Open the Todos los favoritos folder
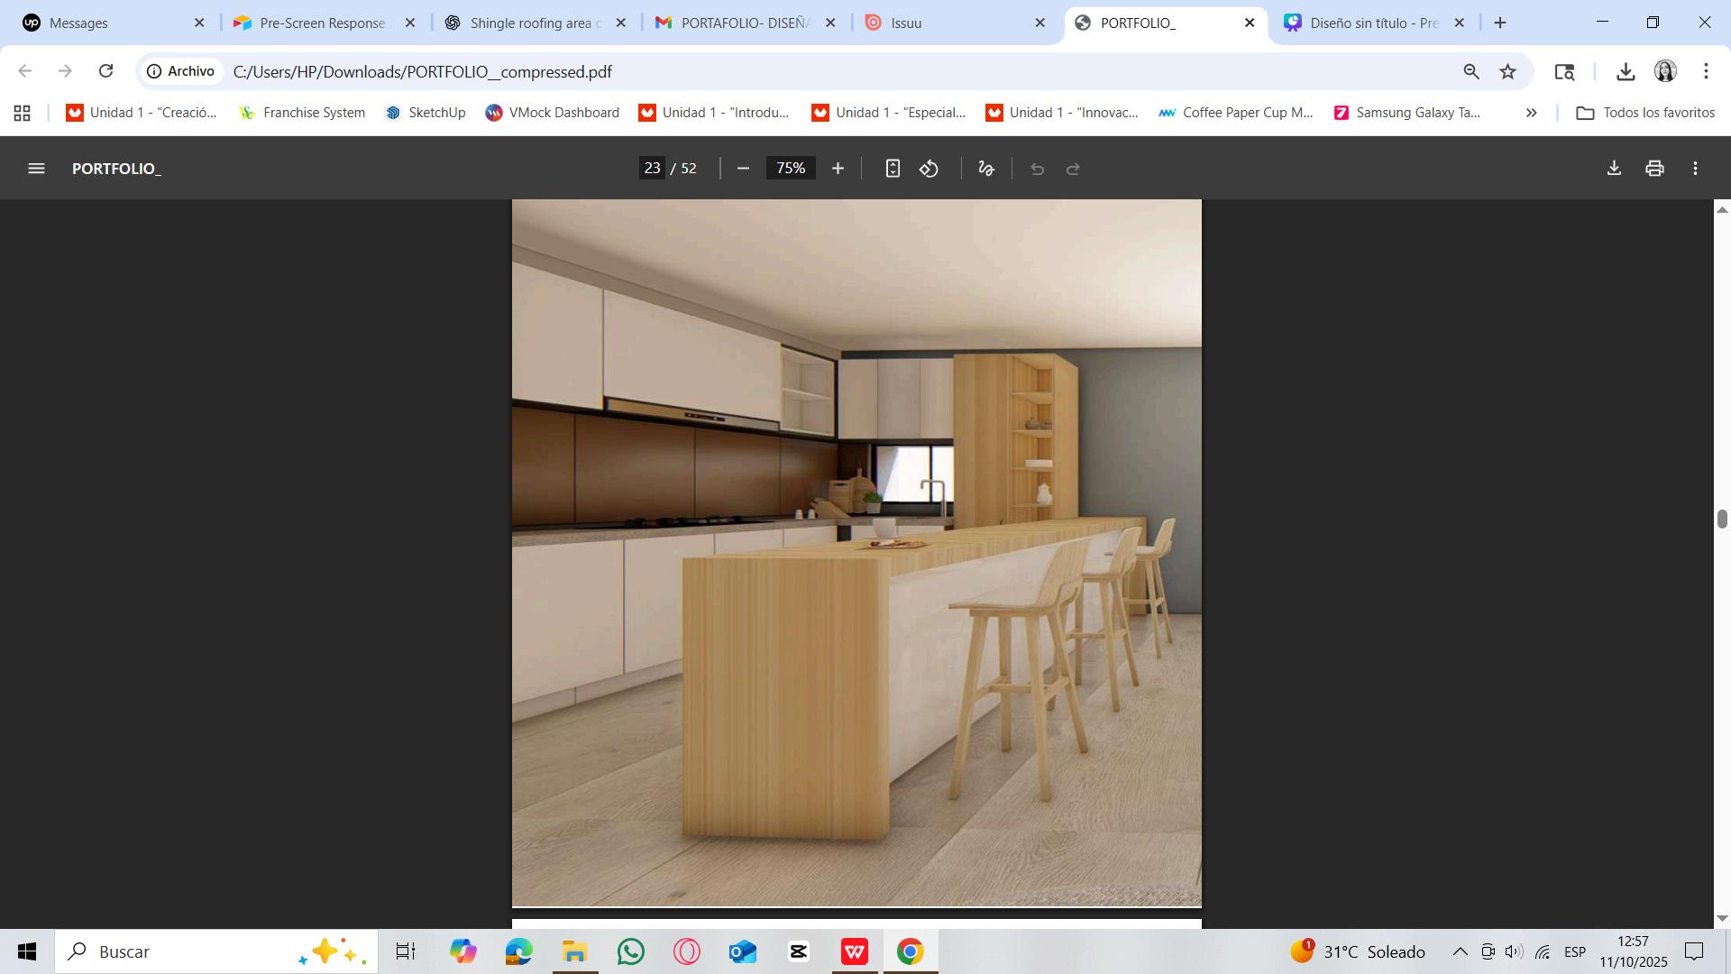Image resolution: width=1731 pixels, height=974 pixels. point(1645,113)
